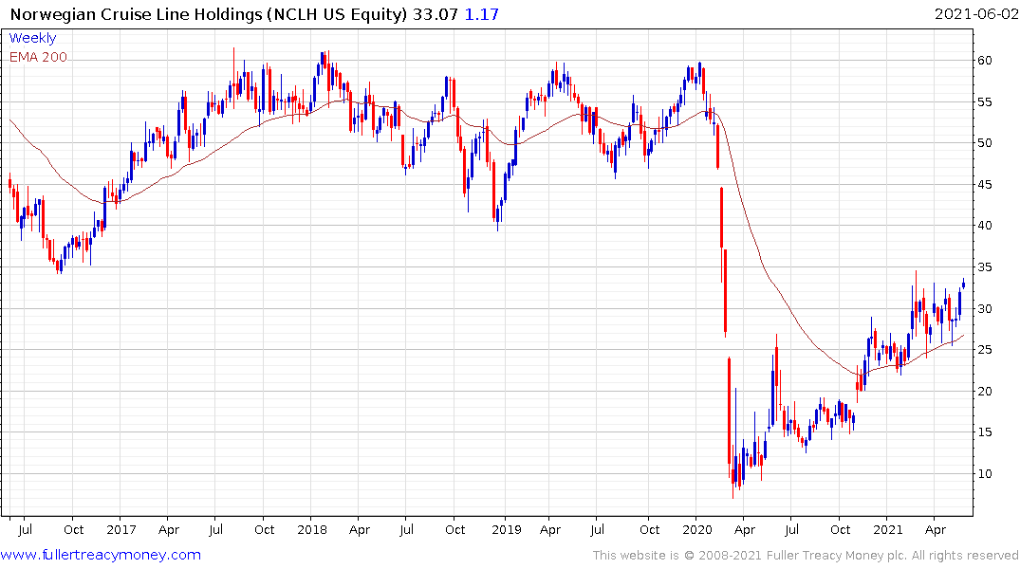Click the 40 price axis label
1020x569 pixels.
point(984,226)
